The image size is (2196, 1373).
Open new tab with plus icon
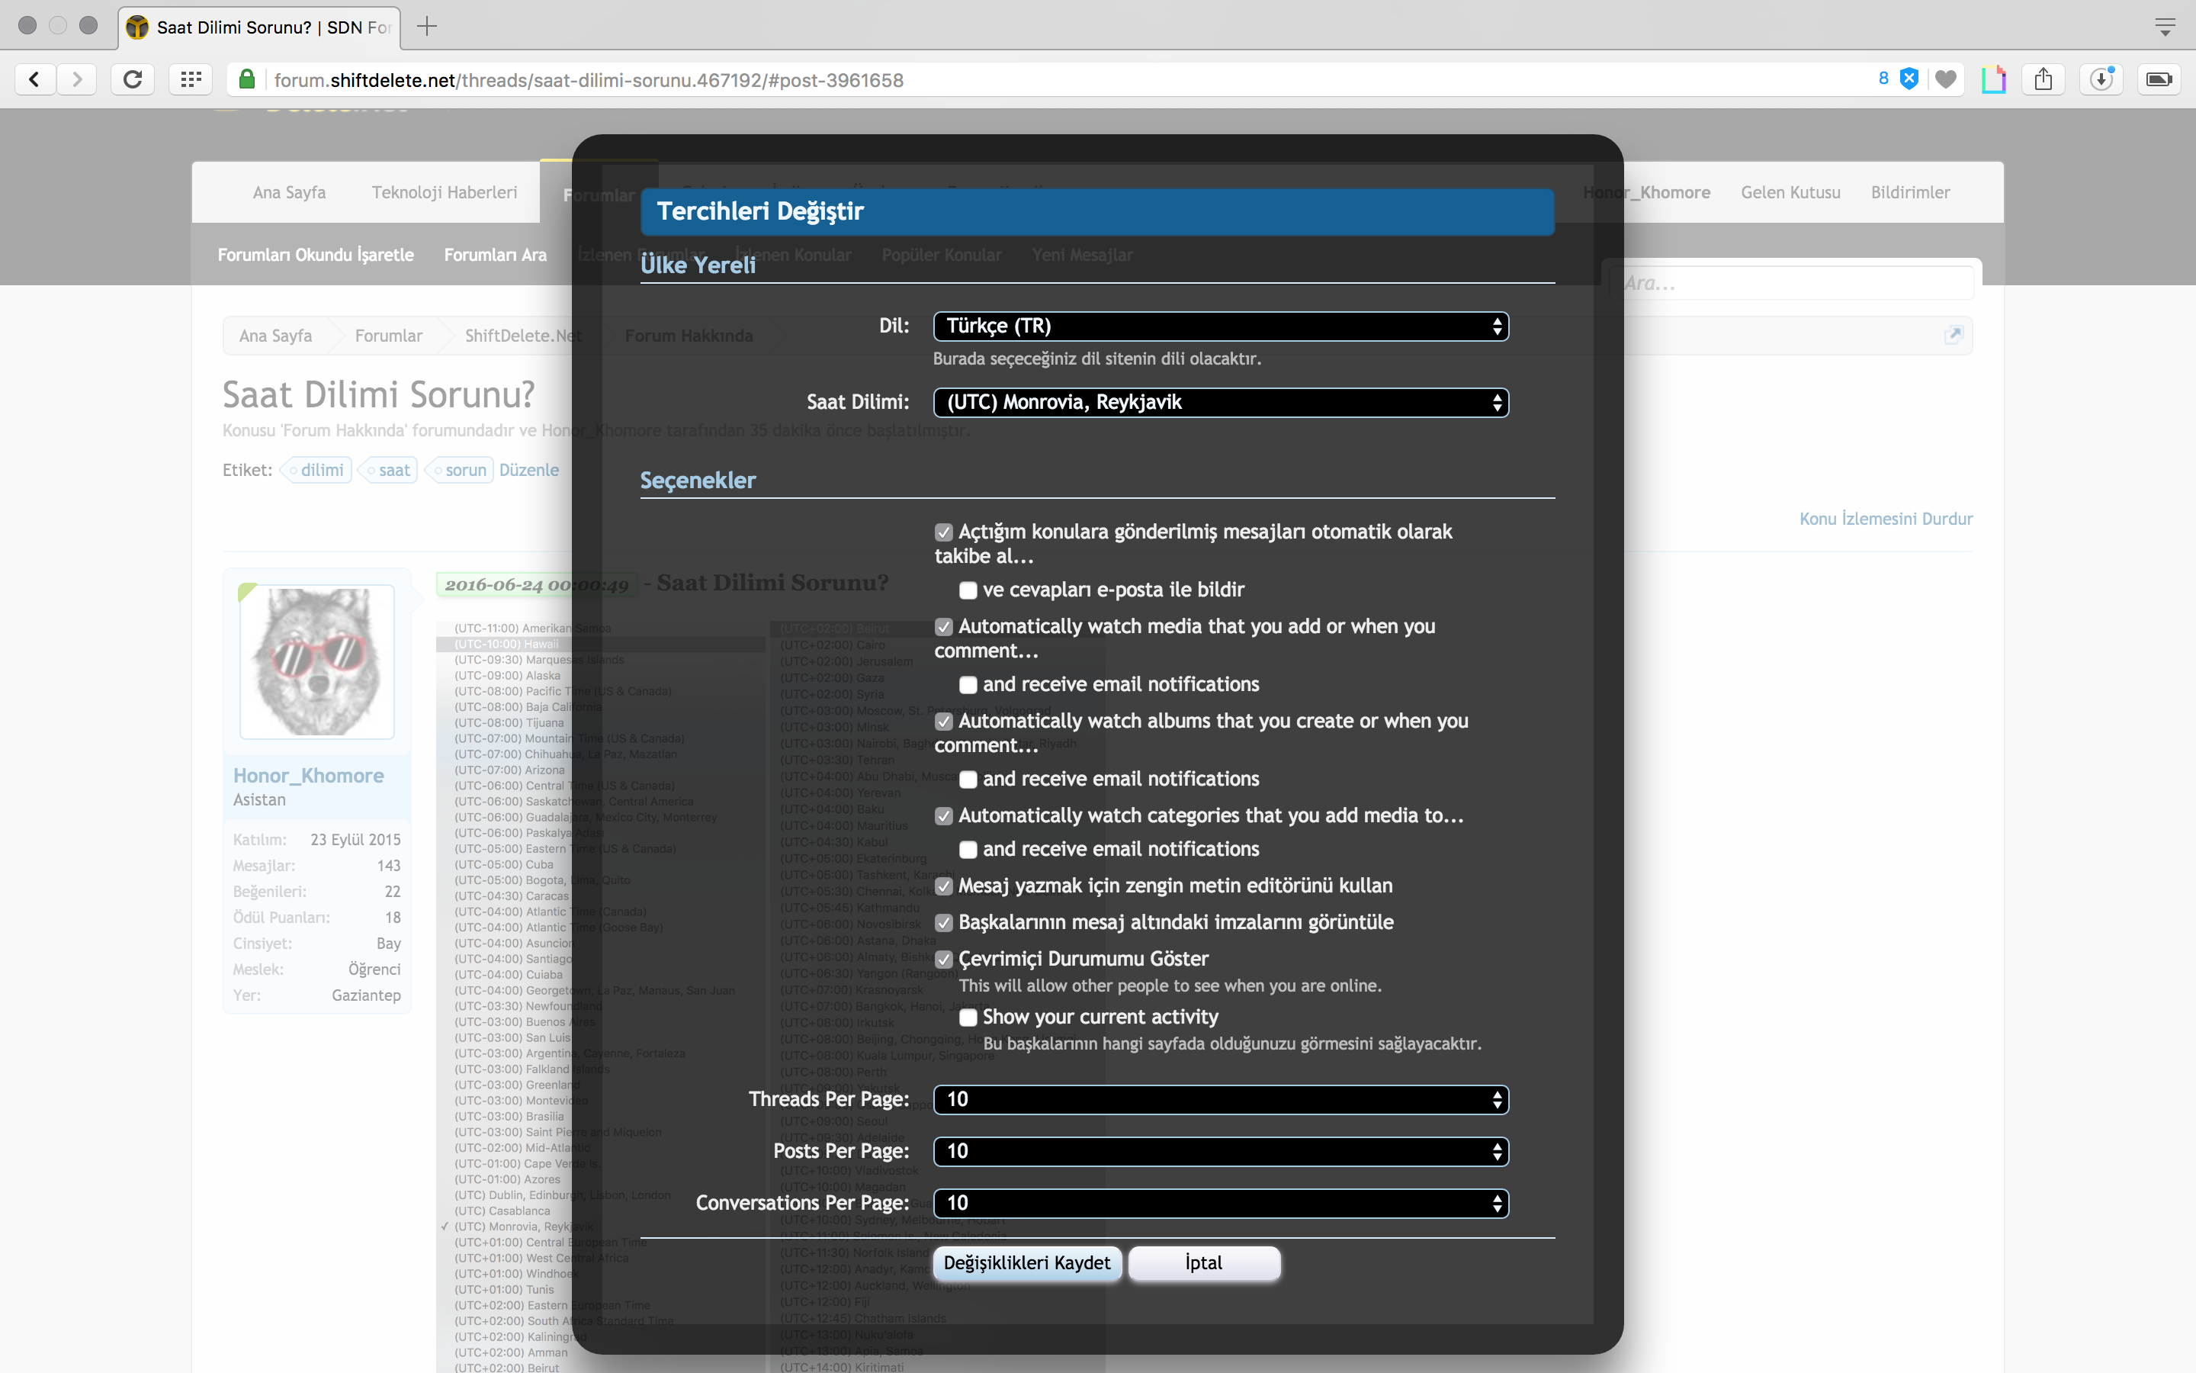pos(426,27)
